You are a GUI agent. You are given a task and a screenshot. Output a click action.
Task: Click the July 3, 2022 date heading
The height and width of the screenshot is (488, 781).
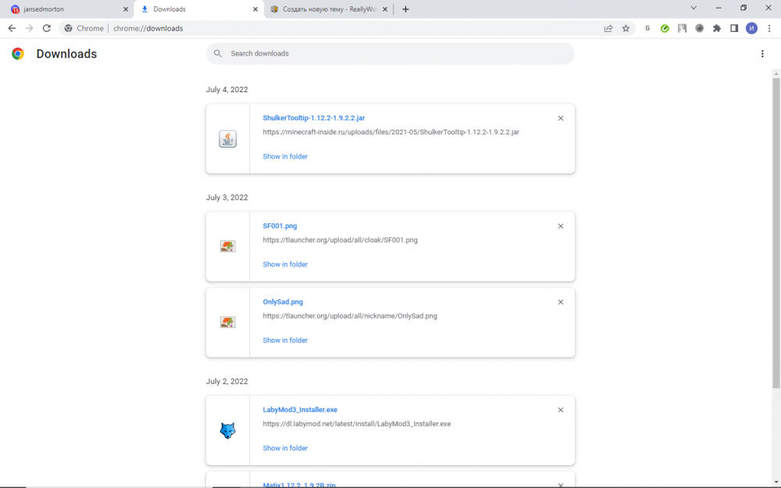pos(226,198)
